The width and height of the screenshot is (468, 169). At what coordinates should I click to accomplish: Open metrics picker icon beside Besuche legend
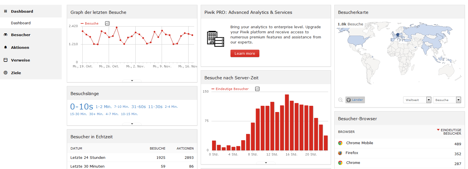[107, 23]
